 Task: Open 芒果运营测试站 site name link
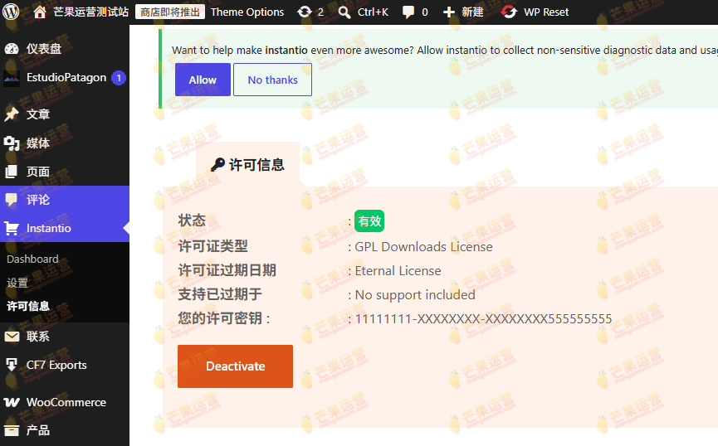(90, 12)
